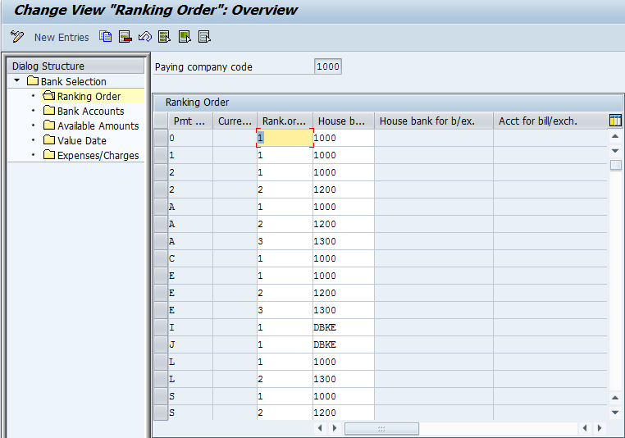Select the row selector for payment method J

(159, 344)
